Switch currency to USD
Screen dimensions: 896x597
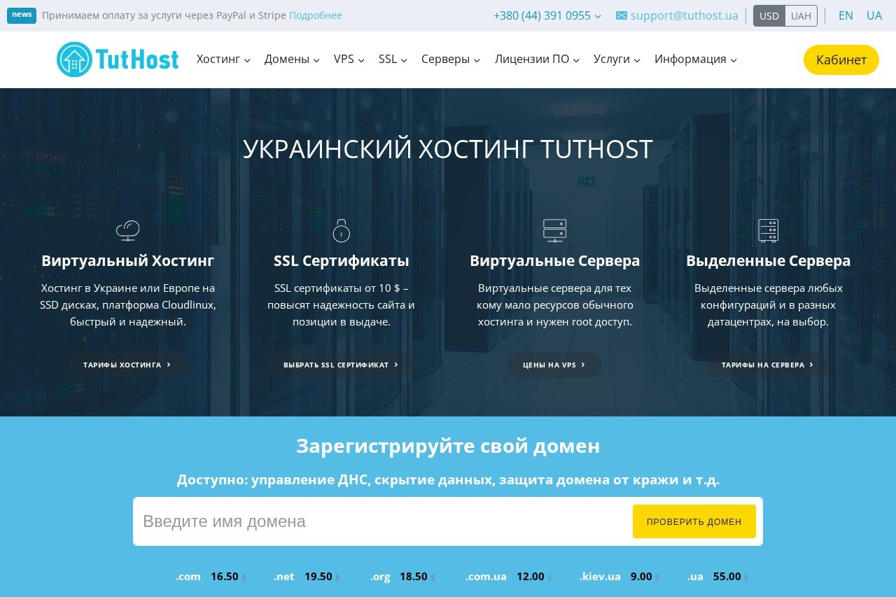(769, 16)
